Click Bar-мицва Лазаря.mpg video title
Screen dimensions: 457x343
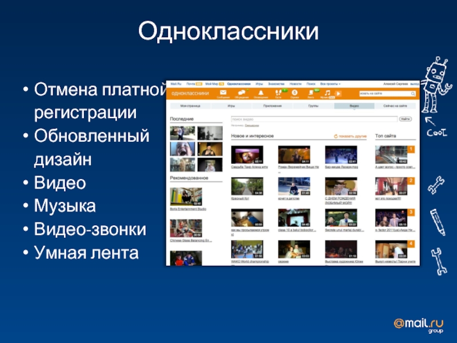point(341,167)
